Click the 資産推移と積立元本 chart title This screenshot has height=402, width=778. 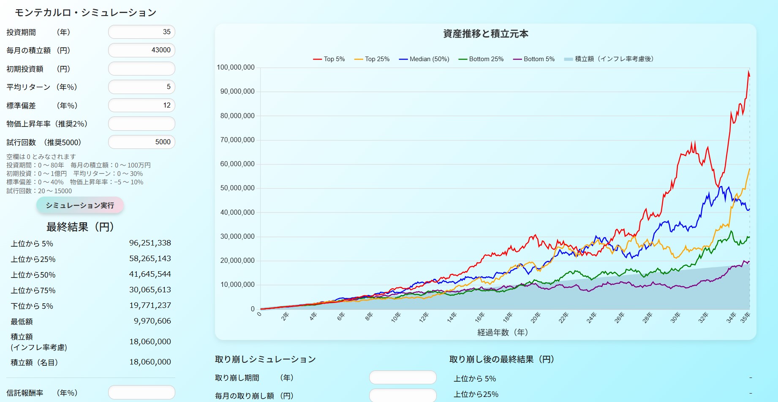pyautogui.click(x=485, y=34)
